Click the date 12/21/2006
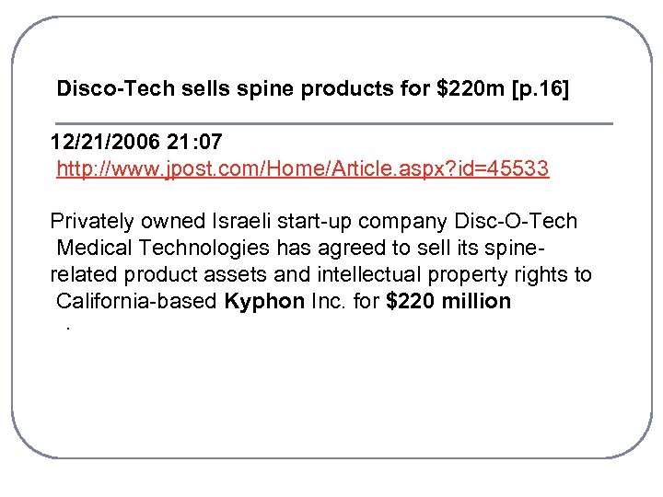This screenshot has height=497, width=663. pyautogui.click(x=103, y=143)
